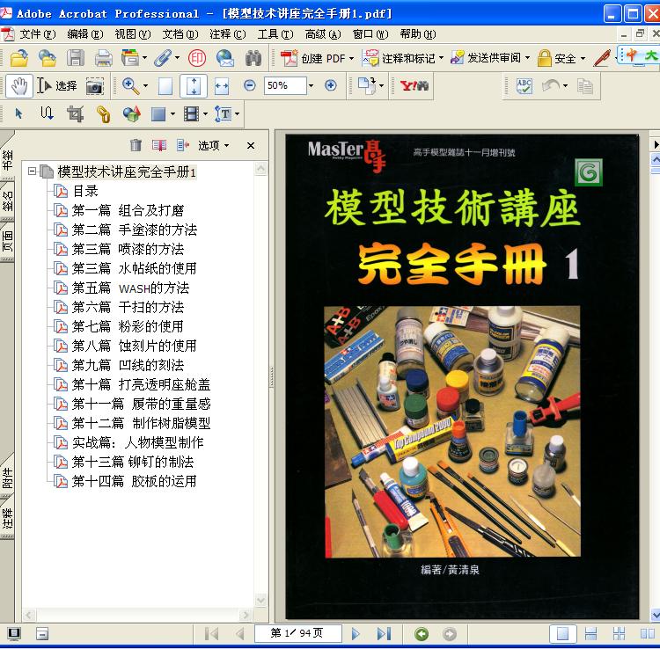Click the Open file folder icon

tap(19, 58)
